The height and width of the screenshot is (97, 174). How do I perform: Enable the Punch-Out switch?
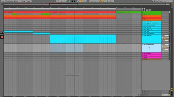click(x=104, y=1)
